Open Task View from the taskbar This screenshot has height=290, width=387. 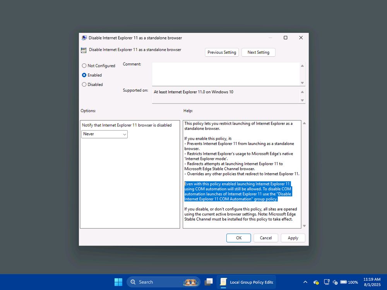209,282
